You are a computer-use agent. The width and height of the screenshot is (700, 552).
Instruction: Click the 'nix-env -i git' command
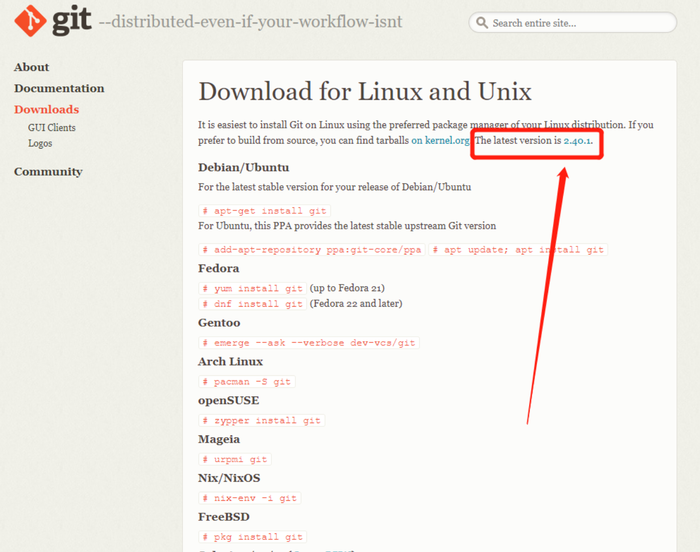point(250,498)
